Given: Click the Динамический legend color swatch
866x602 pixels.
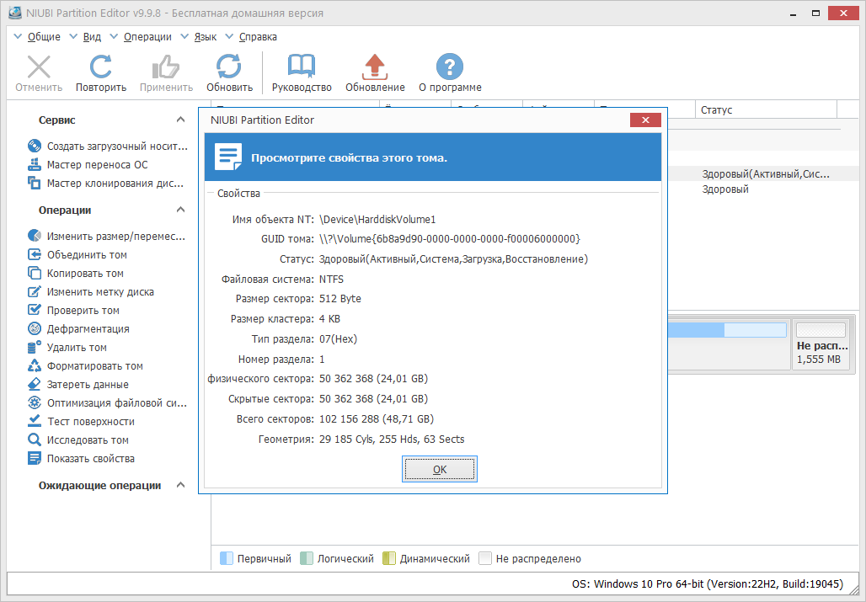Looking at the screenshot, I should coord(389,558).
